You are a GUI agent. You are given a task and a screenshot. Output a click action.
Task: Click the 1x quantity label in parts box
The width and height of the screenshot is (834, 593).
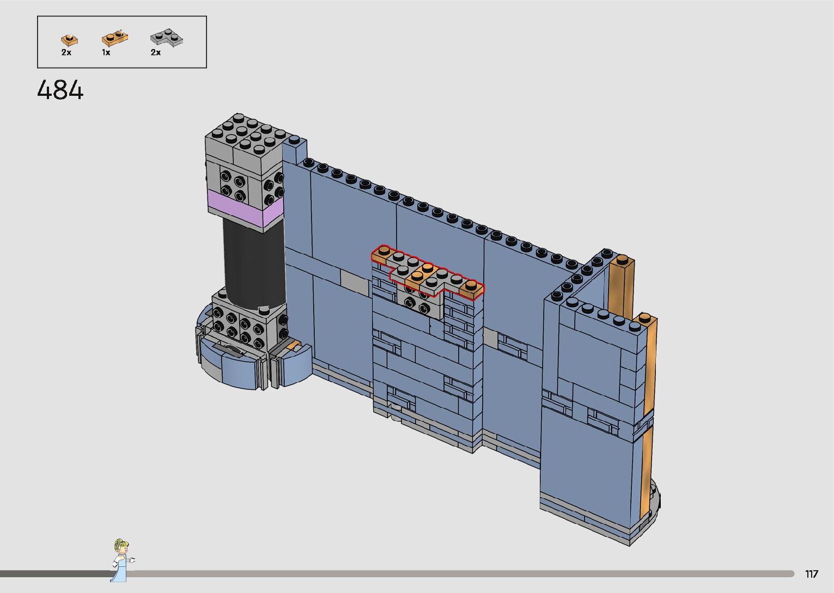point(106,53)
